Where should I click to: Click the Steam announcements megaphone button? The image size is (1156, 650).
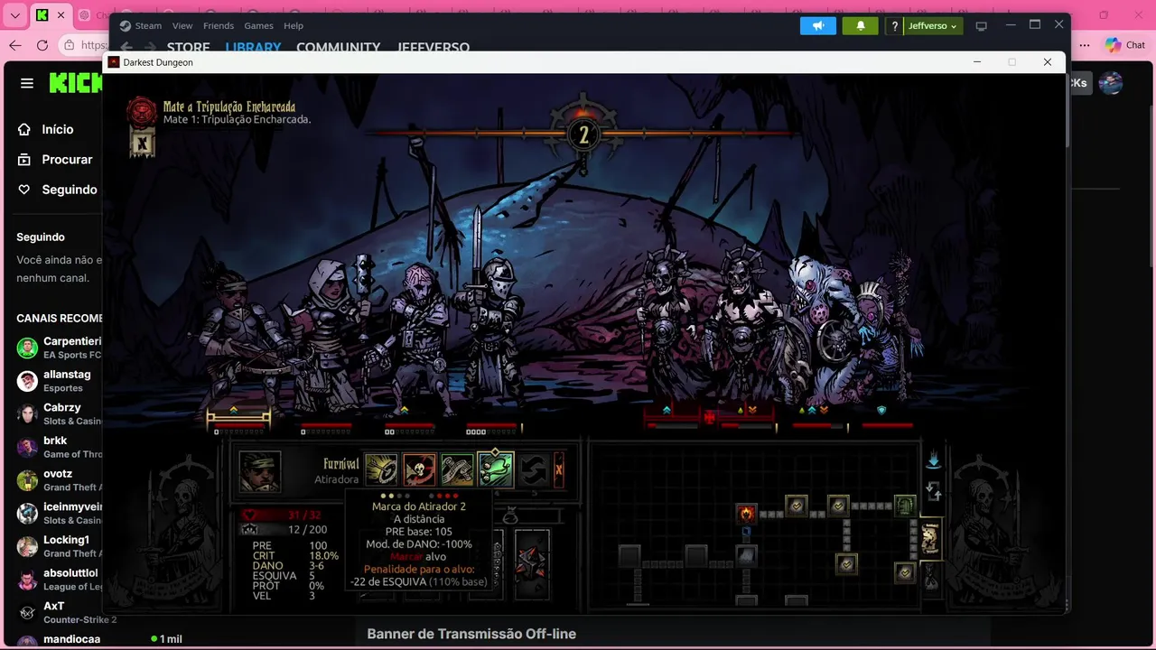[818, 25]
